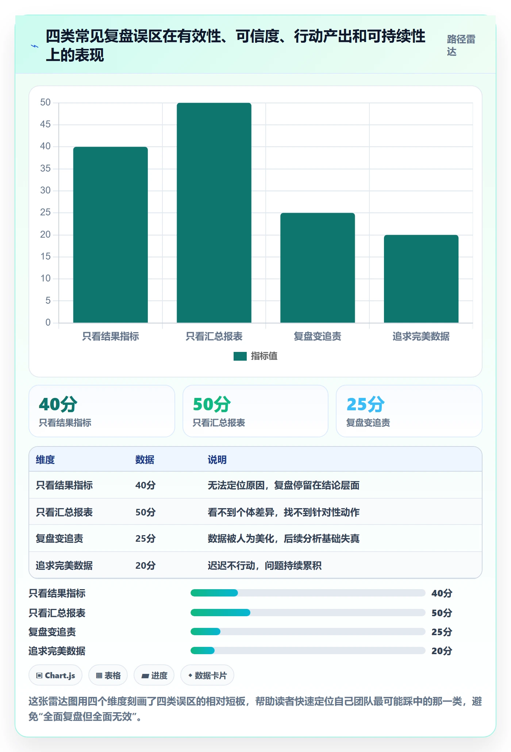The image size is (511, 752).
Task: Click the 指标值 legend label
Action: coord(264,356)
